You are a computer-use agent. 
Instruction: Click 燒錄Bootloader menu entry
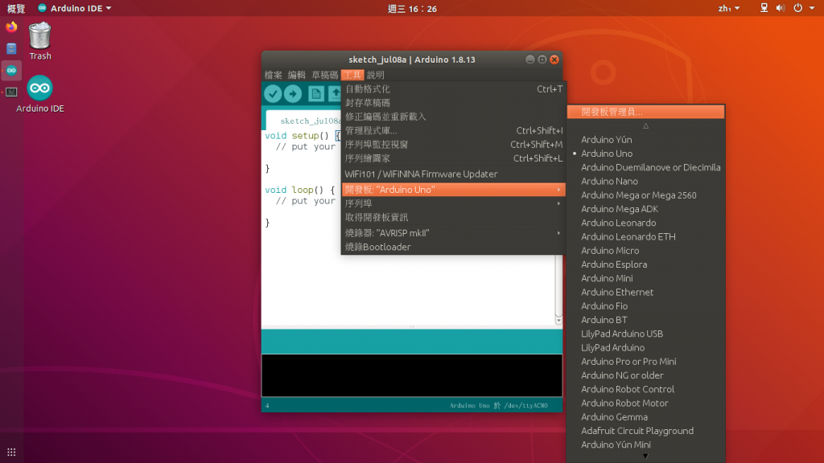tap(453, 247)
